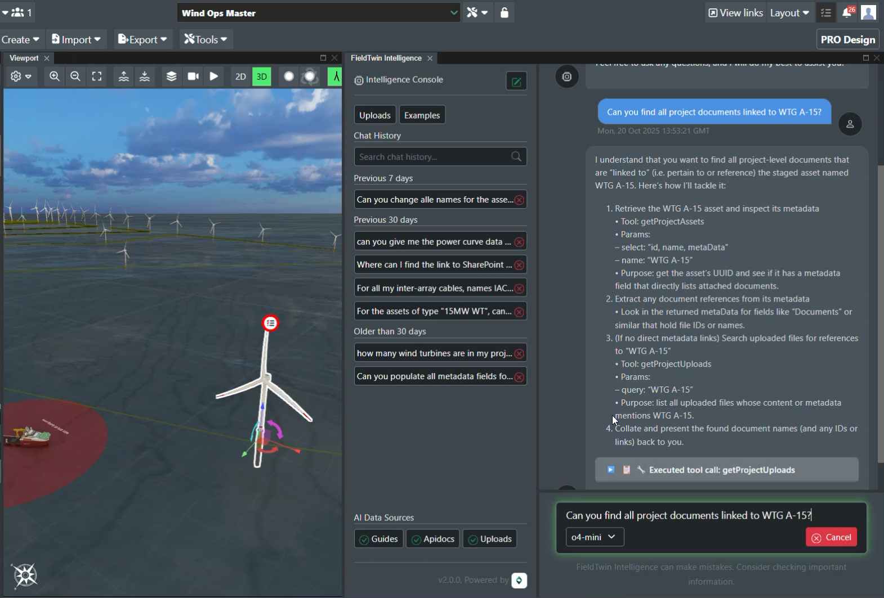Open the notifications bell
Image resolution: width=884 pixels, height=598 pixels.
[x=847, y=12]
